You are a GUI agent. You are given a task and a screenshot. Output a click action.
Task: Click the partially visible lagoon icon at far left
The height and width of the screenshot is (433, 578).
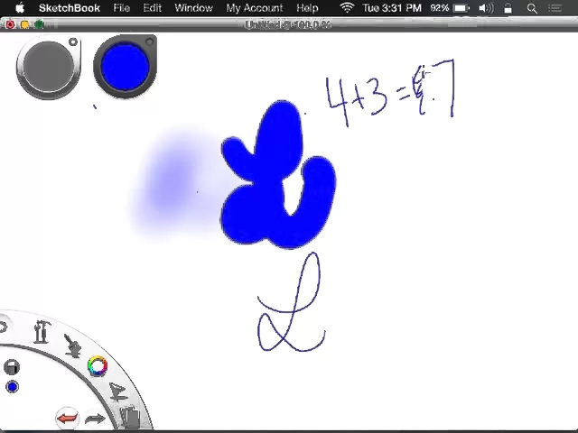(x=3, y=327)
